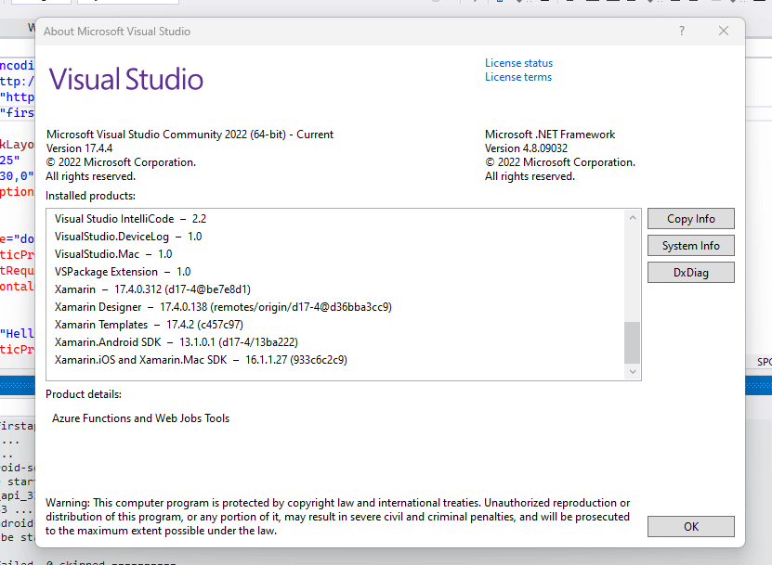Select VisualStudio.Mac – 1.0 entry
Image resolution: width=772 pixels, height=565 pixels.
(113, 254)
